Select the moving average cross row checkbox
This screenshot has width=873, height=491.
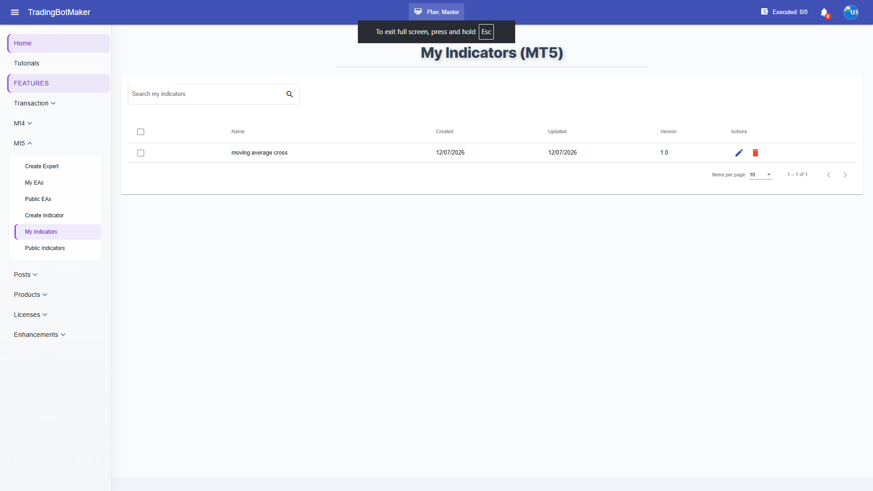point(140,153)
